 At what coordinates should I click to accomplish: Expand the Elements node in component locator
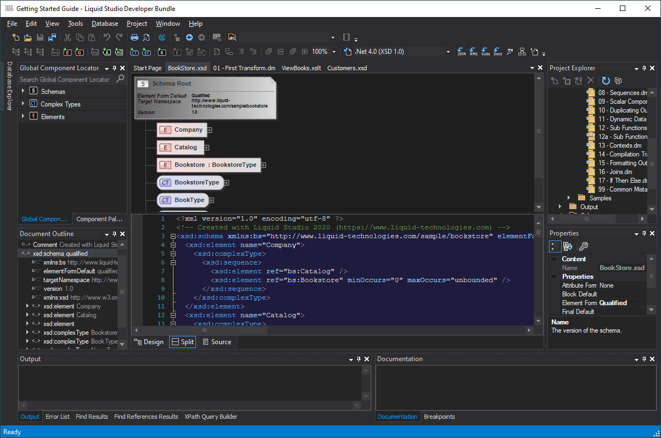click(x=23, y=116)
